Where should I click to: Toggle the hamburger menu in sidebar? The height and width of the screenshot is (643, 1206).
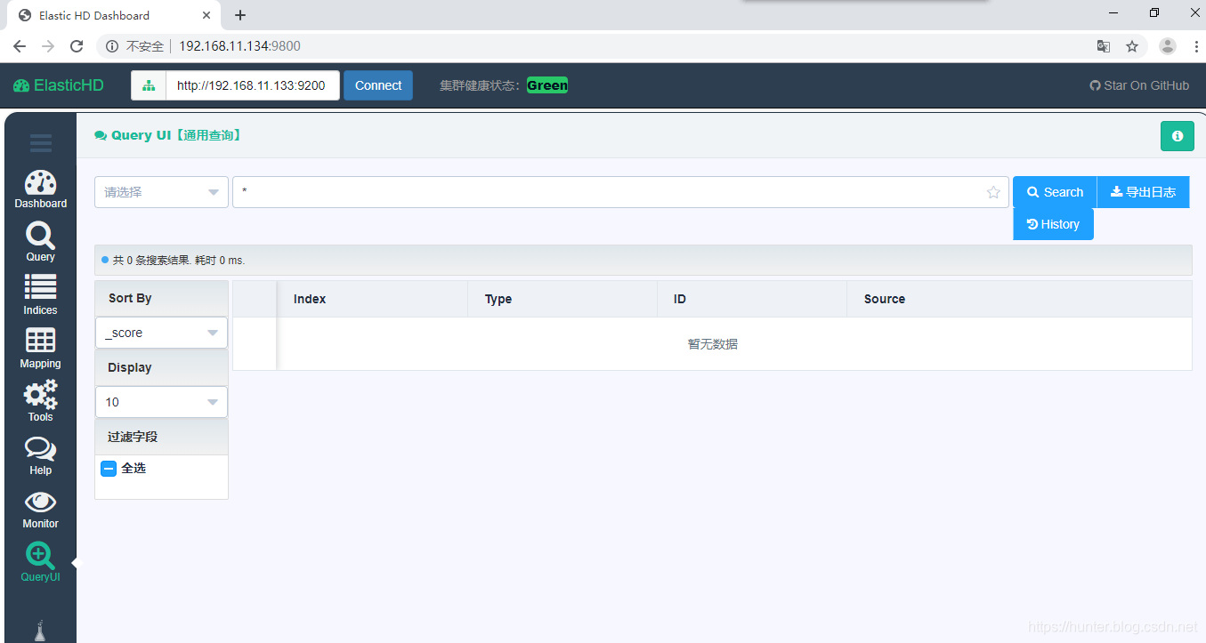tap(40, 142)
